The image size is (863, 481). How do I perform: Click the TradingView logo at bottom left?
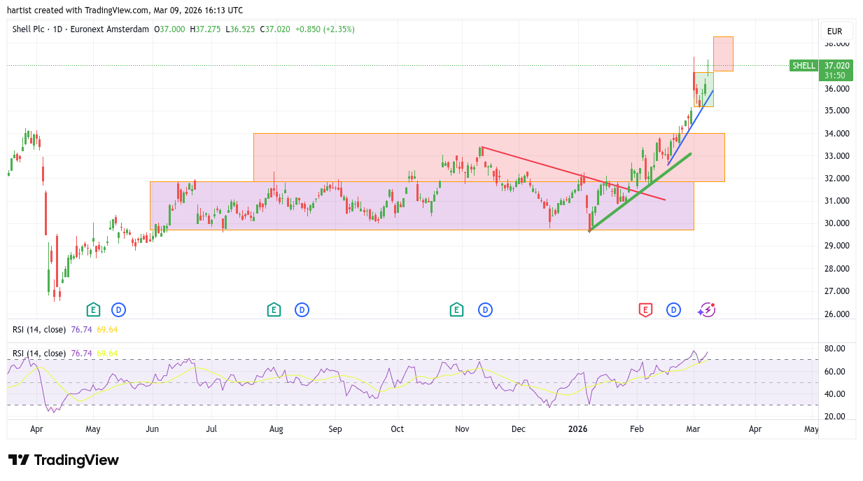coord(64,460)
